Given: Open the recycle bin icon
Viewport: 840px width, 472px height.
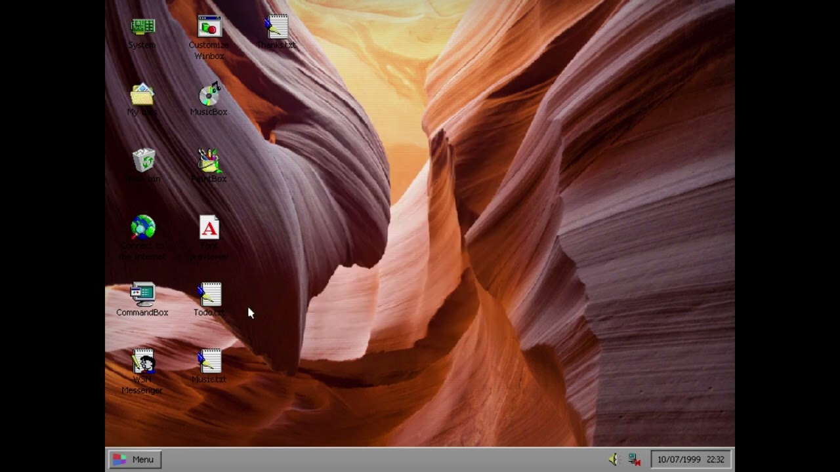Looking at the screenshot, I should coord(143,161).
